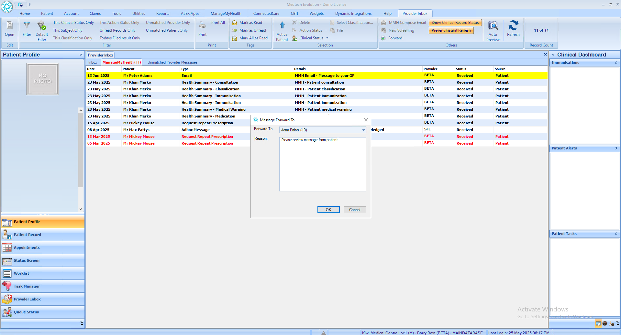The width and height of the screenshot is (621, 335).
Task: Open Queue Status in sidebar
Action: [x=26, y=312]
